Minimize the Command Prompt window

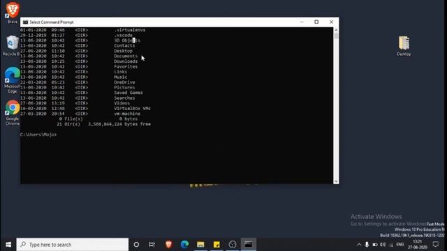(302, 22)
